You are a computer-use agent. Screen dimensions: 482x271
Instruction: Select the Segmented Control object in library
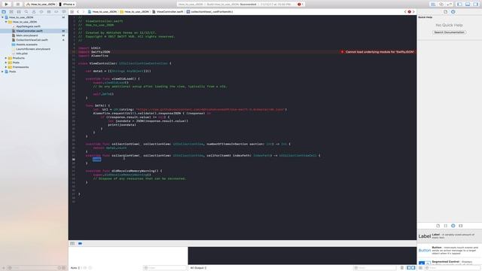450,263
